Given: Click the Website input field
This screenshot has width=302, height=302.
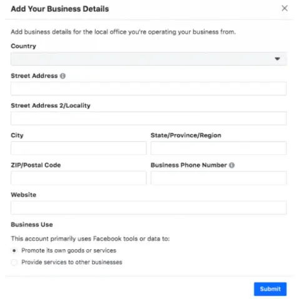Looking at the screenshot, I should [149, 208].
